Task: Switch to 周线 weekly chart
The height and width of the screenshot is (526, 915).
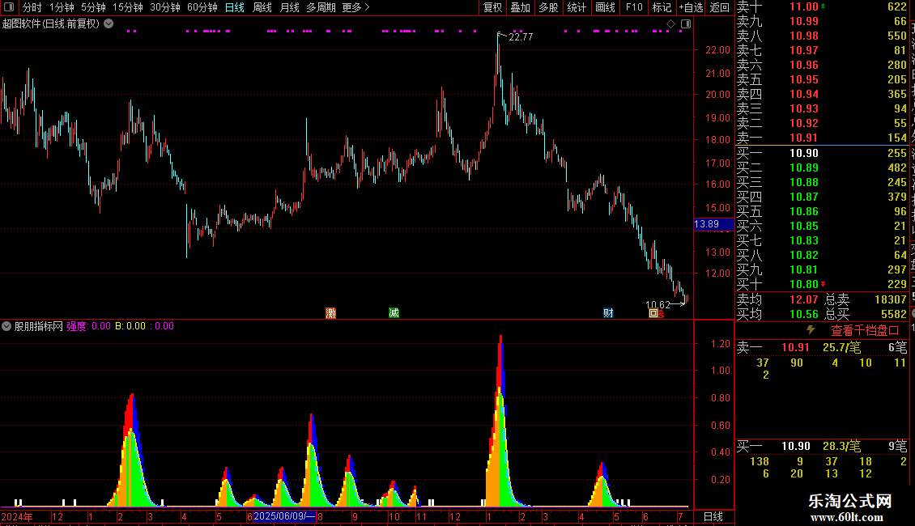Action: [x=262, y=7]
